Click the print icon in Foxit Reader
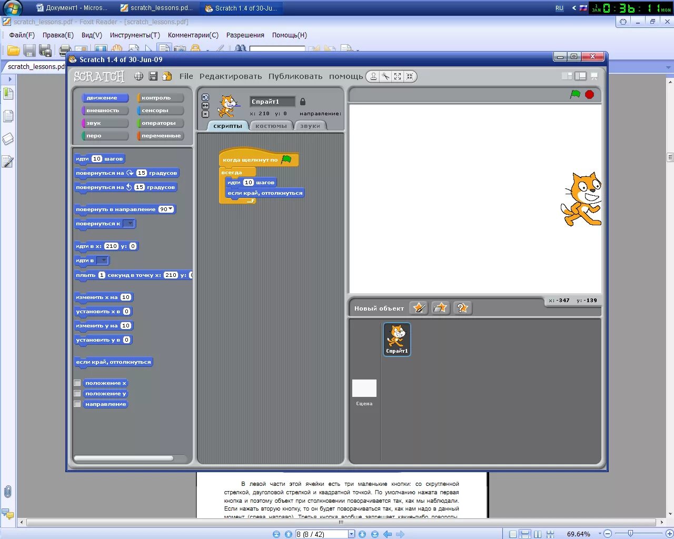Viewport: 674px width, 539px height. 65,51
